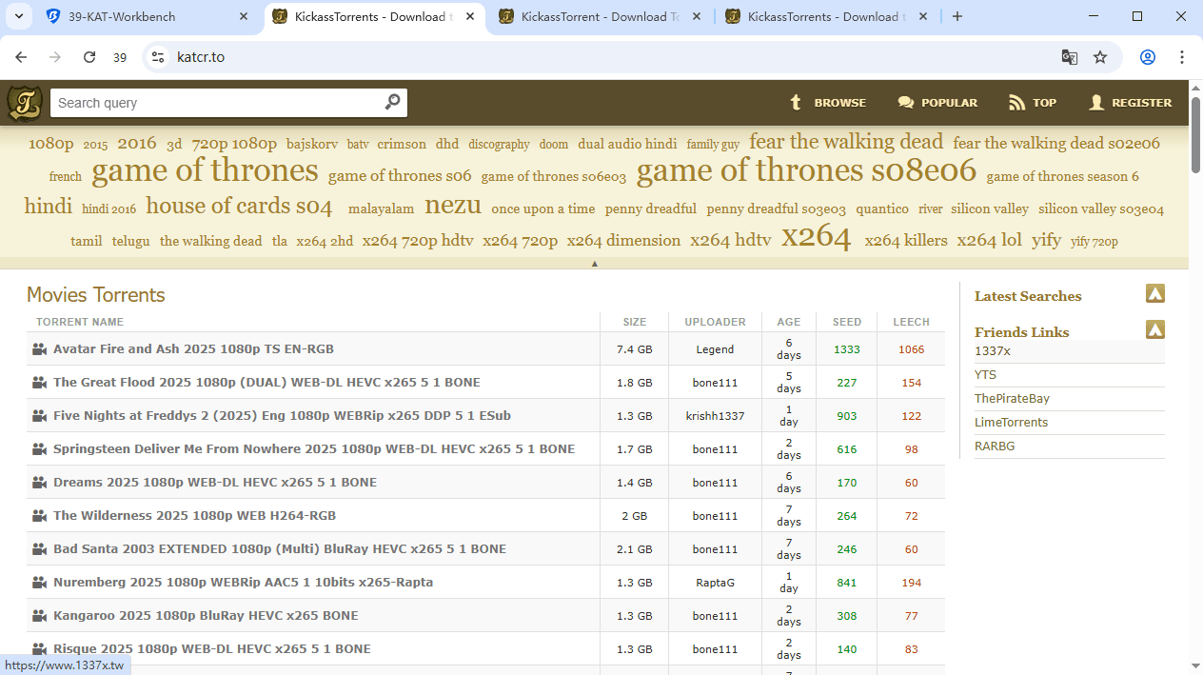Open the YTS friend link
Screen dimensions: 1203x675
[985, 375]
